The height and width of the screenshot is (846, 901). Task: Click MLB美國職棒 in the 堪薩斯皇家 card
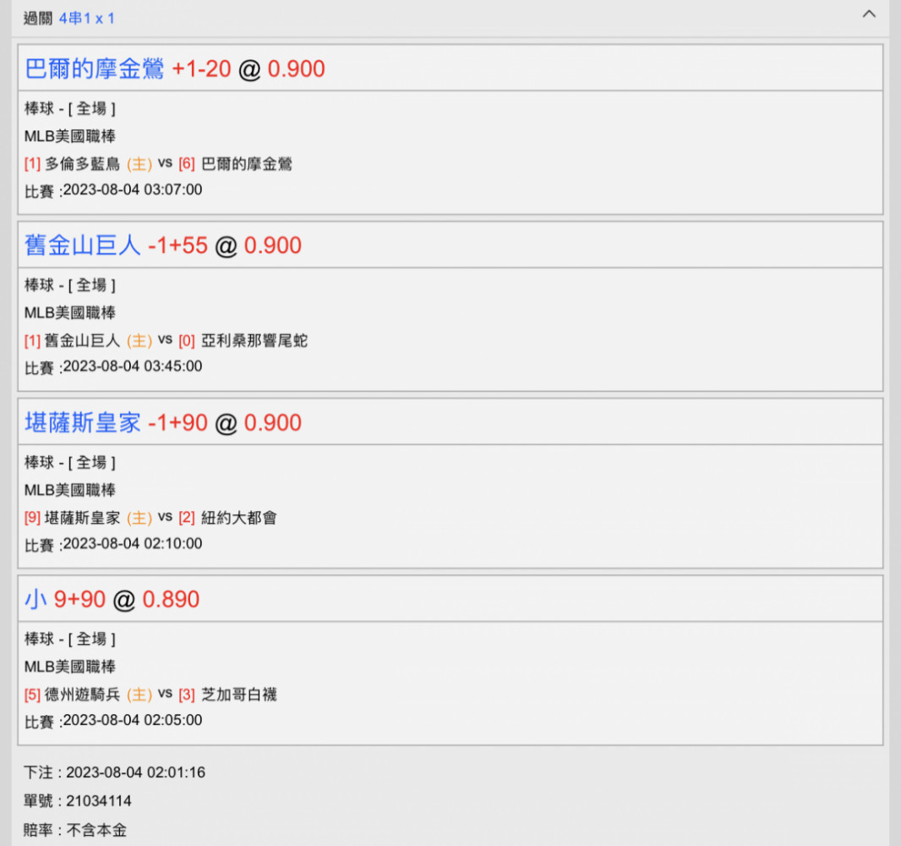coord(70,490)
